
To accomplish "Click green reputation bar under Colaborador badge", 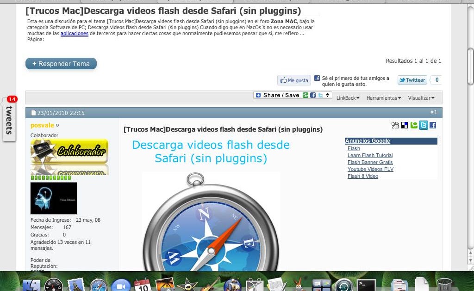I will pos(51,178).
